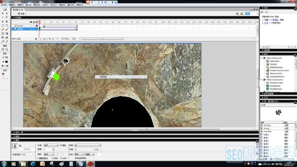Open Internet Explorer from the taskbar
Screen dimensions: 297x167
[33, 164]
